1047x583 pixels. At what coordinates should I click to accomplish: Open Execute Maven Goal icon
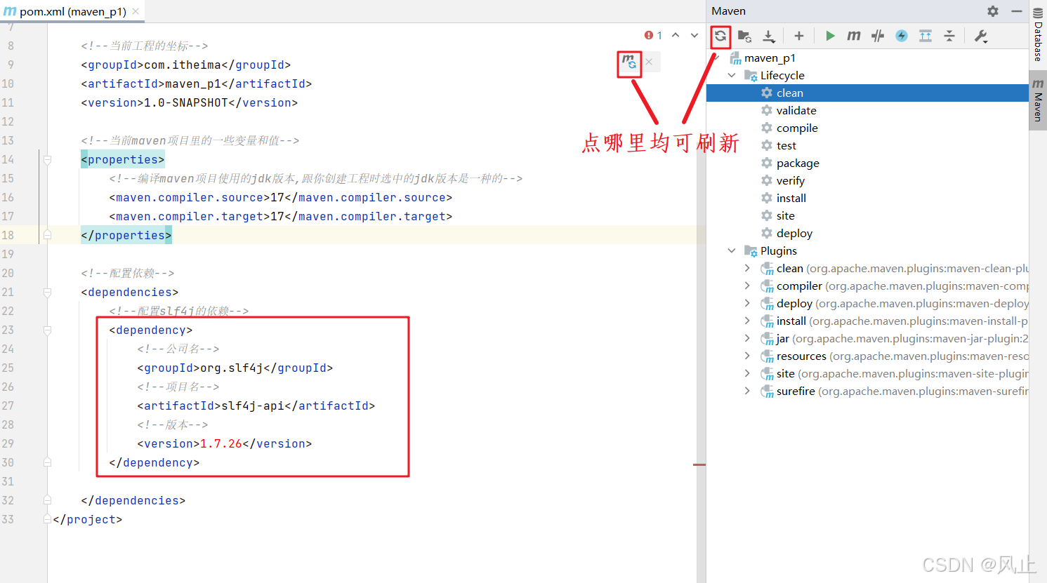coord(854,36)
